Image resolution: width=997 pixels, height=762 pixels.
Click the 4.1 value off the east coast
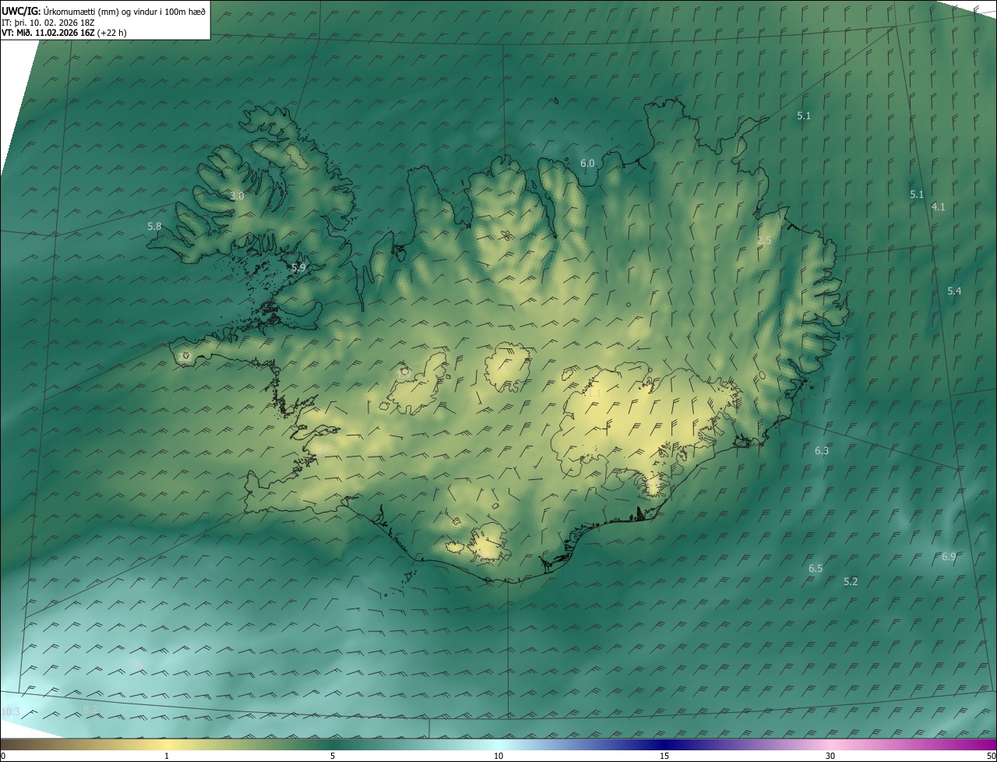pos(938,206)
